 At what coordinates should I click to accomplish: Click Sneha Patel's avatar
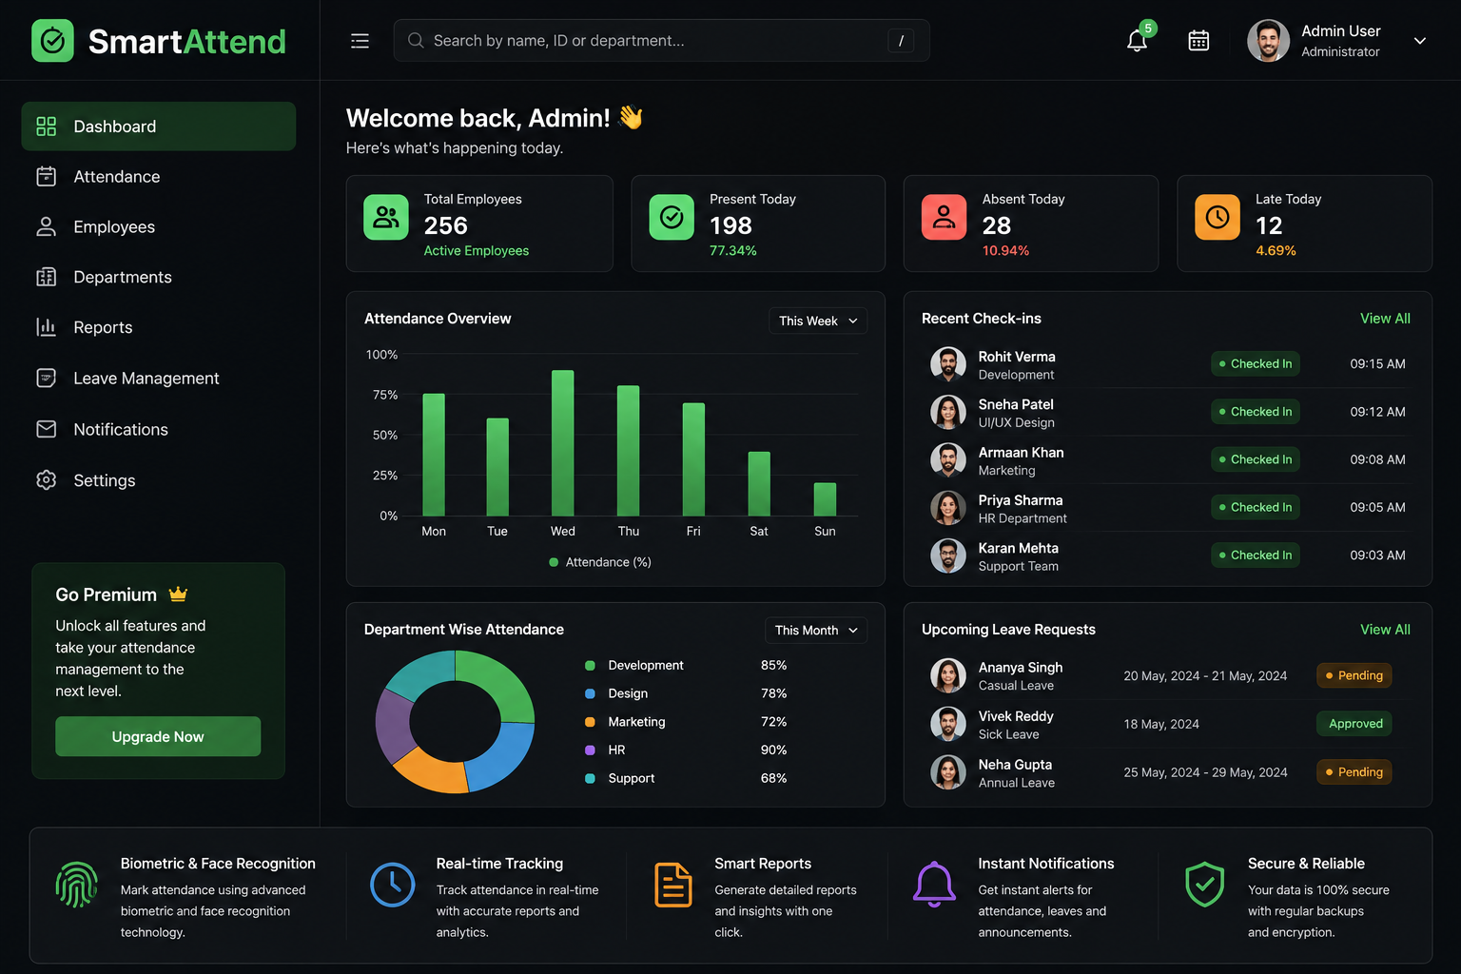coord(948,412)
